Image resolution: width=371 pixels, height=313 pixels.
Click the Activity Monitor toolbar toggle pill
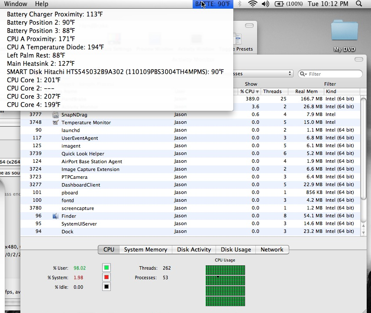(x=359, y=59)
